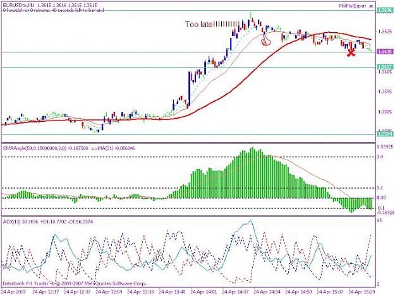Click the 24 Apr 15:29 time label
Viewport: 395px width, 296px height.
(x=362, y=292)
